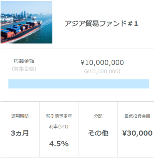Click the #1 in the fund title
The width and height of the screenshot is (154, 158).
(133, 24)
